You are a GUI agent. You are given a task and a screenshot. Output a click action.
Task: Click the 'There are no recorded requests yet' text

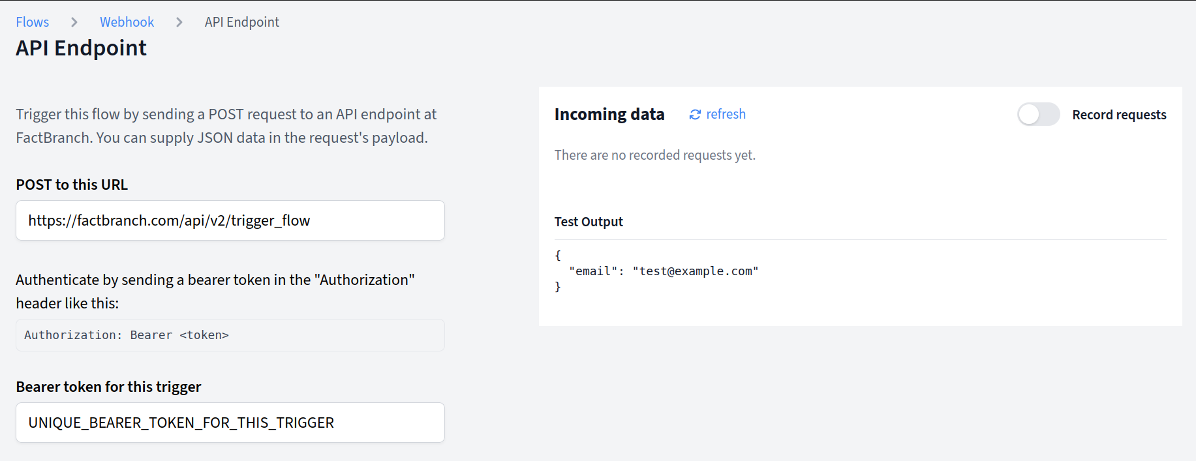coord(655,155)
